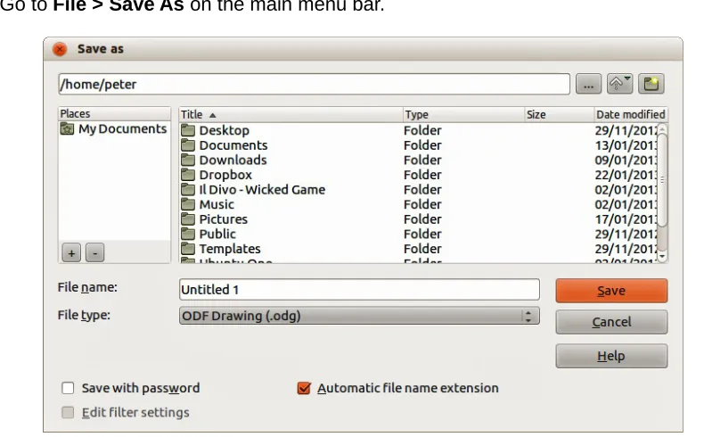The height and width of the screenshot is (437, 704).
Task: Click the date 13/01/201 in the Documents row
Action: [626, 145]
